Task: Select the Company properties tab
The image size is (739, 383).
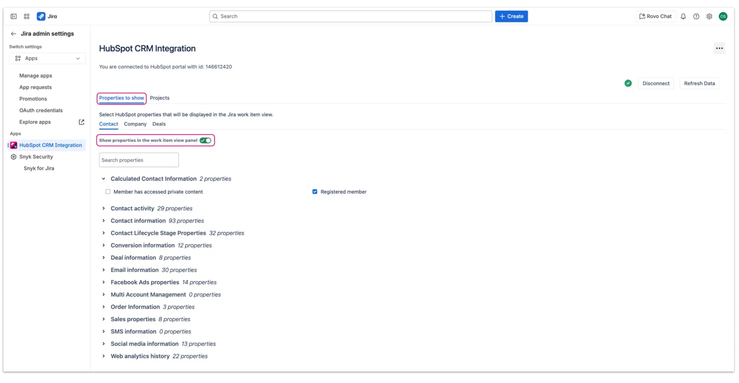Action: click(x=135, y=124)
